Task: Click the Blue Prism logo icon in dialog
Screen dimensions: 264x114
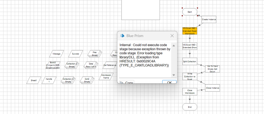Action: [122, 36]
